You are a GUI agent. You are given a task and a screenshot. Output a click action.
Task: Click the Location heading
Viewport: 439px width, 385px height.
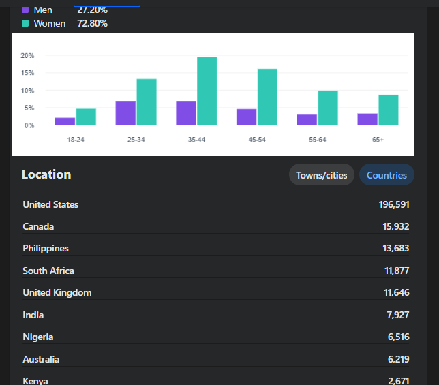[46, 174]
